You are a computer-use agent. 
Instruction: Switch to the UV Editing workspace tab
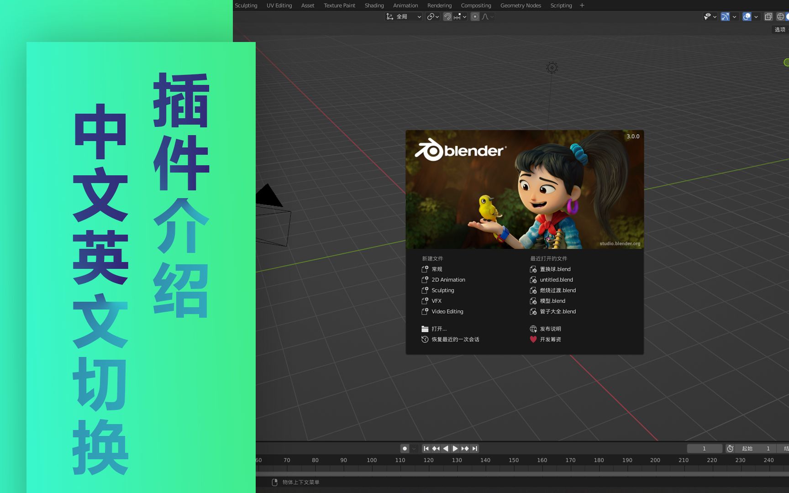point(279,5)
